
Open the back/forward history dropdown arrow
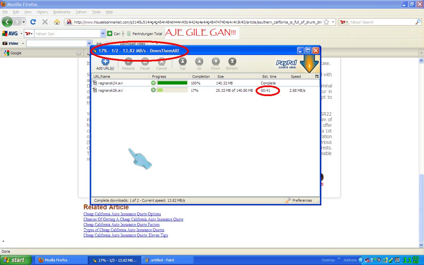click(24, 22)
